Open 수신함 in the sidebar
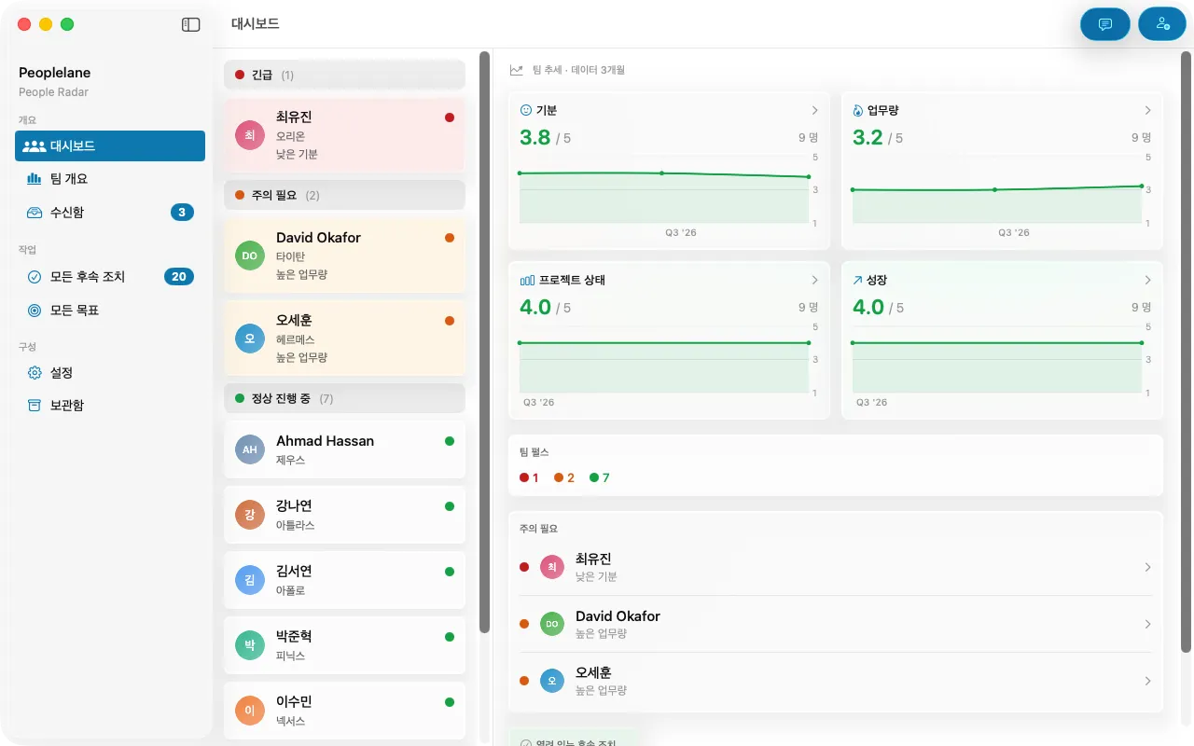1194x746 pixels. click(110, 213)
